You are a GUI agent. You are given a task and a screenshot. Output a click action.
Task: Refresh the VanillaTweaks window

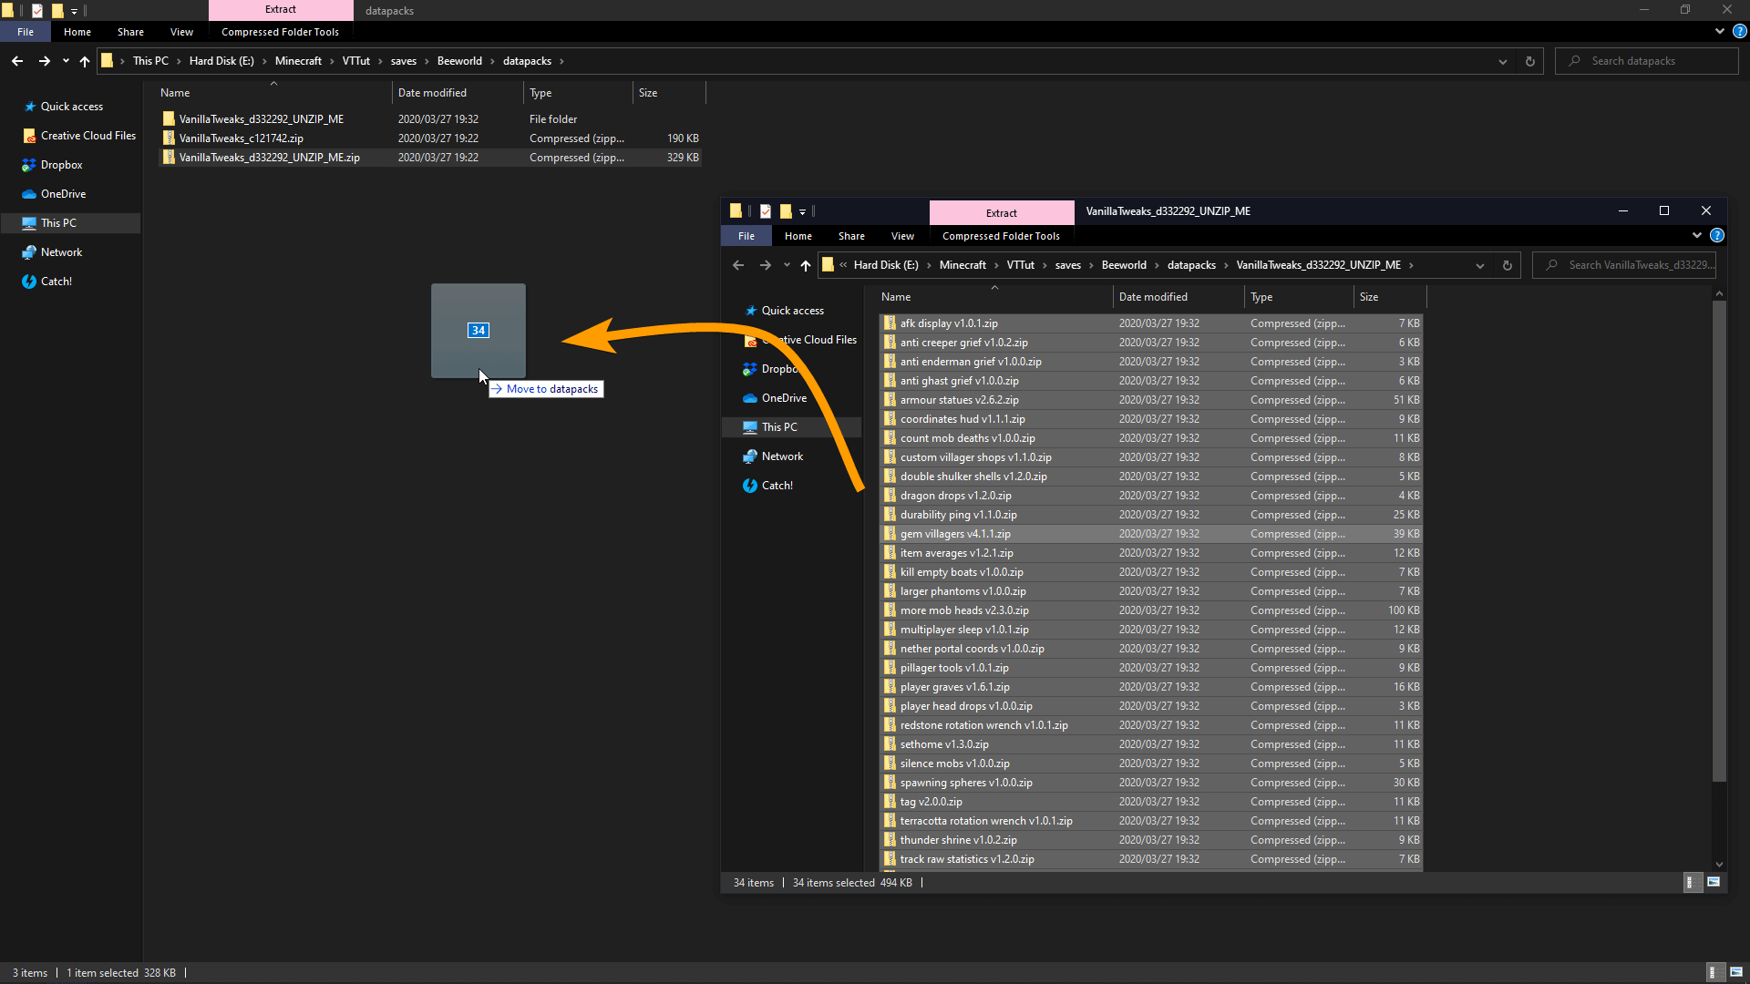(1508, 265)
